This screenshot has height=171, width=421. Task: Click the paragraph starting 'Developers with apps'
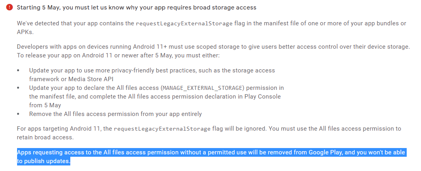213,51
